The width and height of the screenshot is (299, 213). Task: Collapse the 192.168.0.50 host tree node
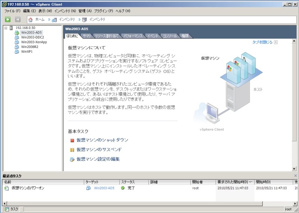pyautogui.click(x=6, y=28)
